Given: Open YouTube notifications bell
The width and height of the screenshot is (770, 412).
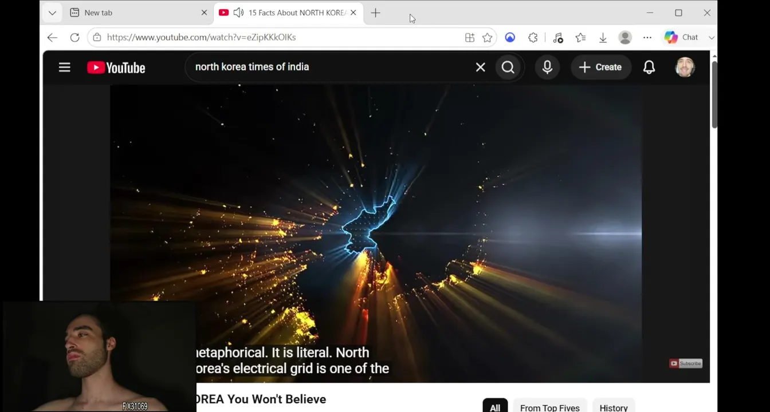Looking at the screenshot, I should click(x=649, y=68).
